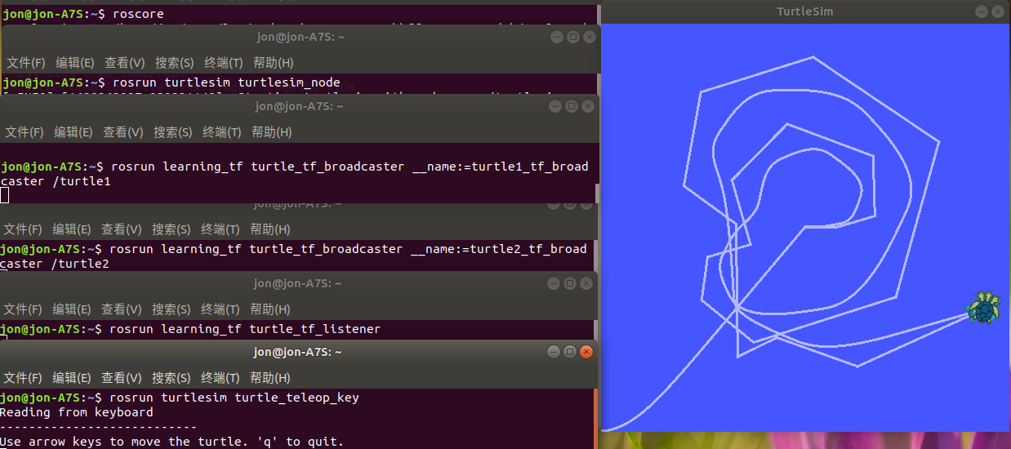This screenshot has width=1011, height=449.
Task: Open 终端(T) menu in turtle2 broadcaster terminal
Action: click(220, 229)
